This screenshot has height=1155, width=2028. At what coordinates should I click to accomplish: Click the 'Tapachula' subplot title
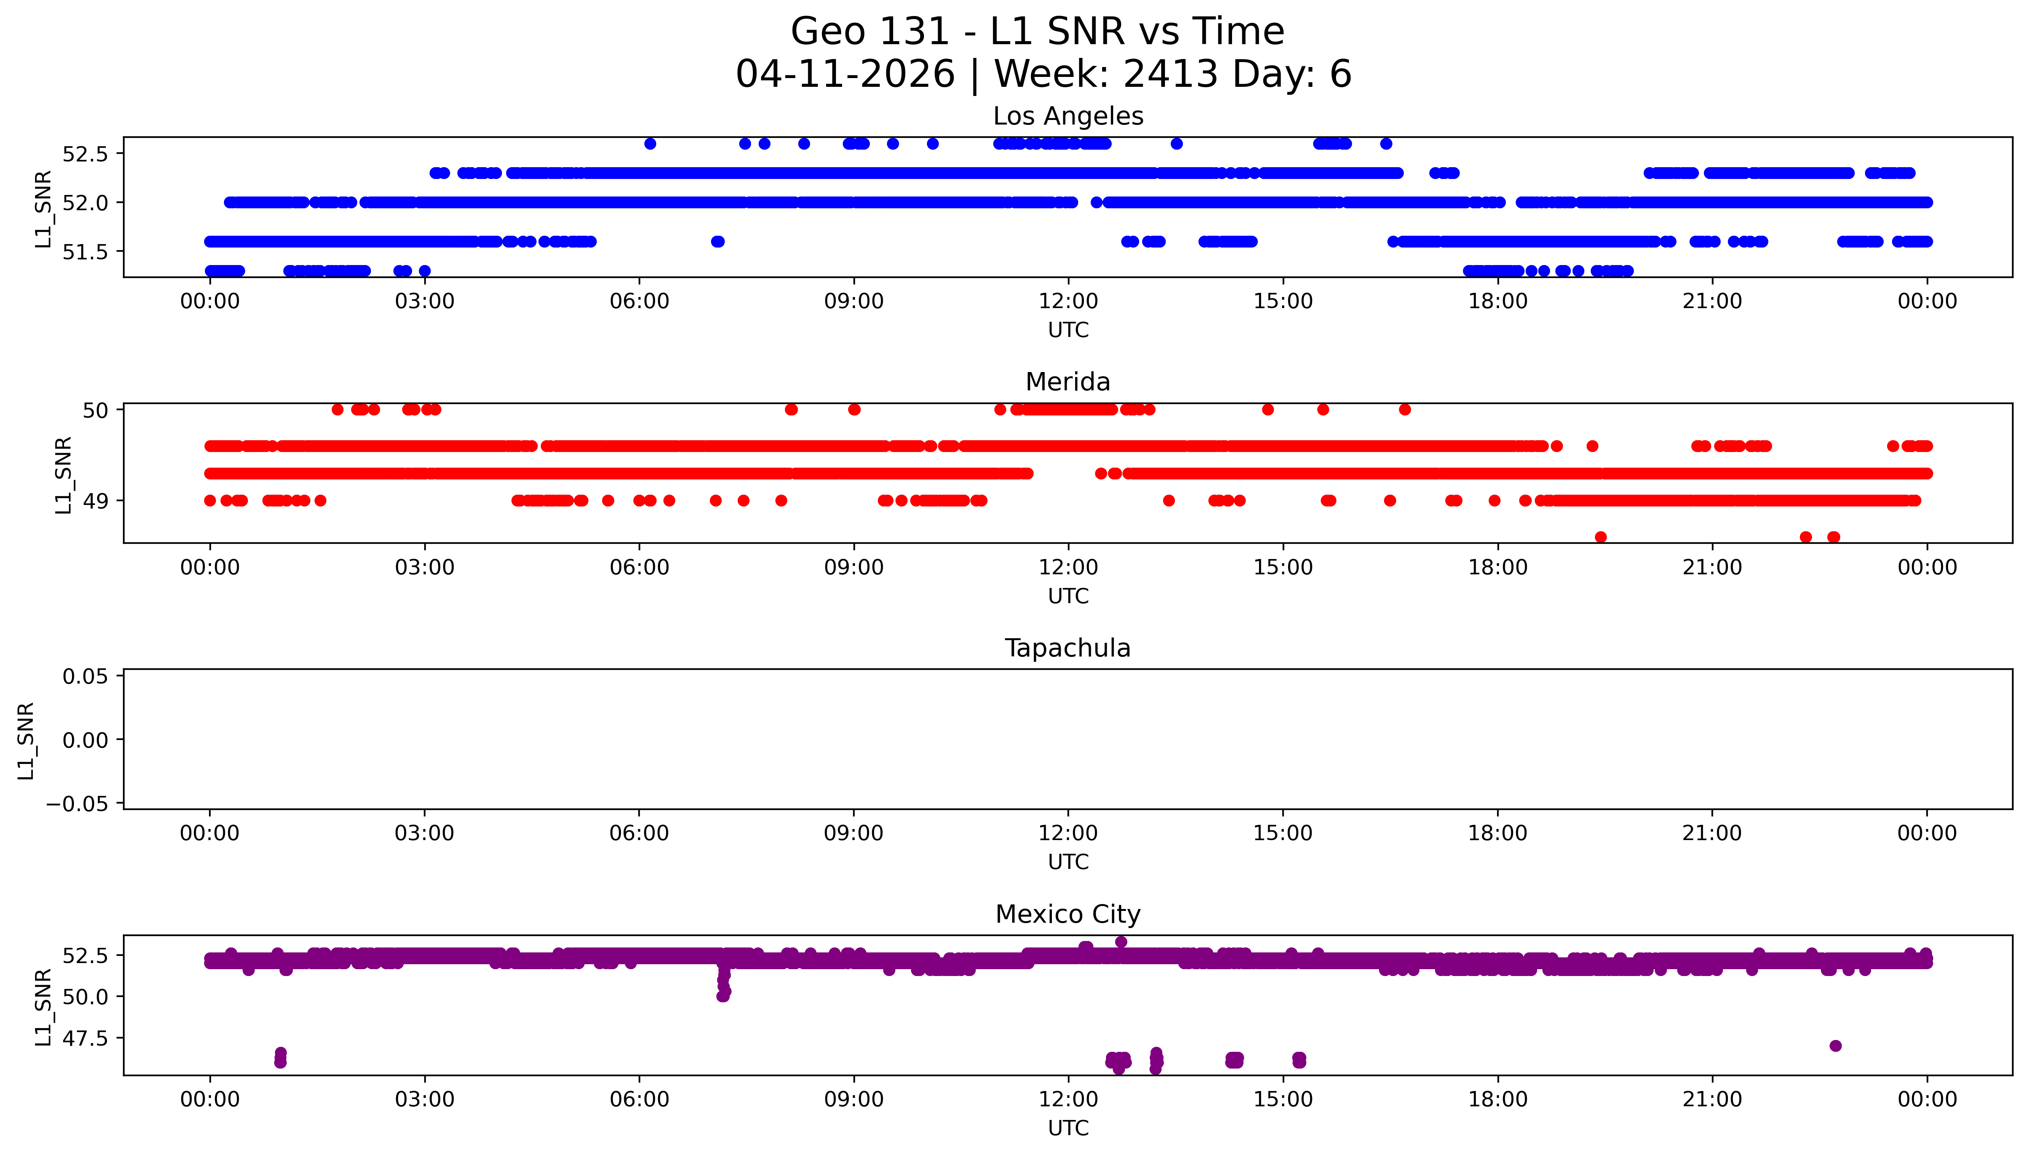click(1068, 648)
